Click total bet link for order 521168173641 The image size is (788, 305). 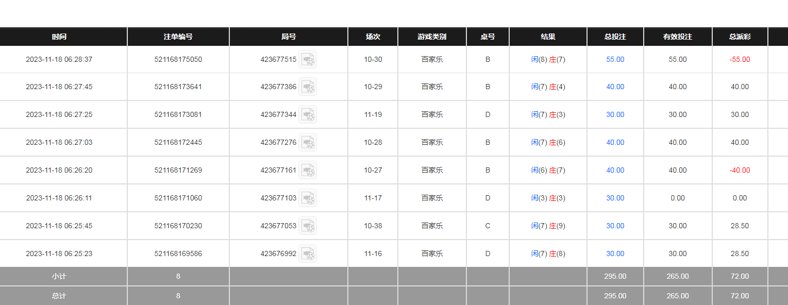[x=615, y=87]
